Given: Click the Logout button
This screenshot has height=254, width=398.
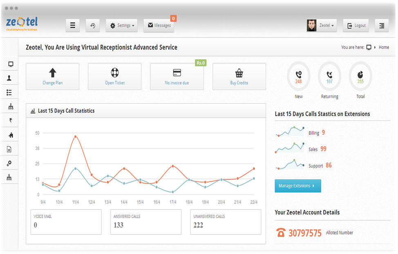Looking at the screenshot, I should (x=356, y=25).
